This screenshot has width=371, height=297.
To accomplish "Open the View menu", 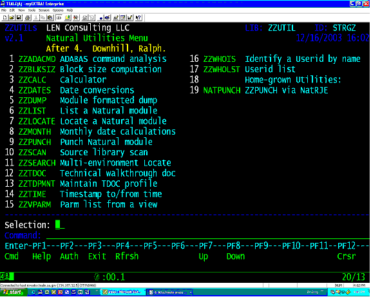I will [21, 10].
